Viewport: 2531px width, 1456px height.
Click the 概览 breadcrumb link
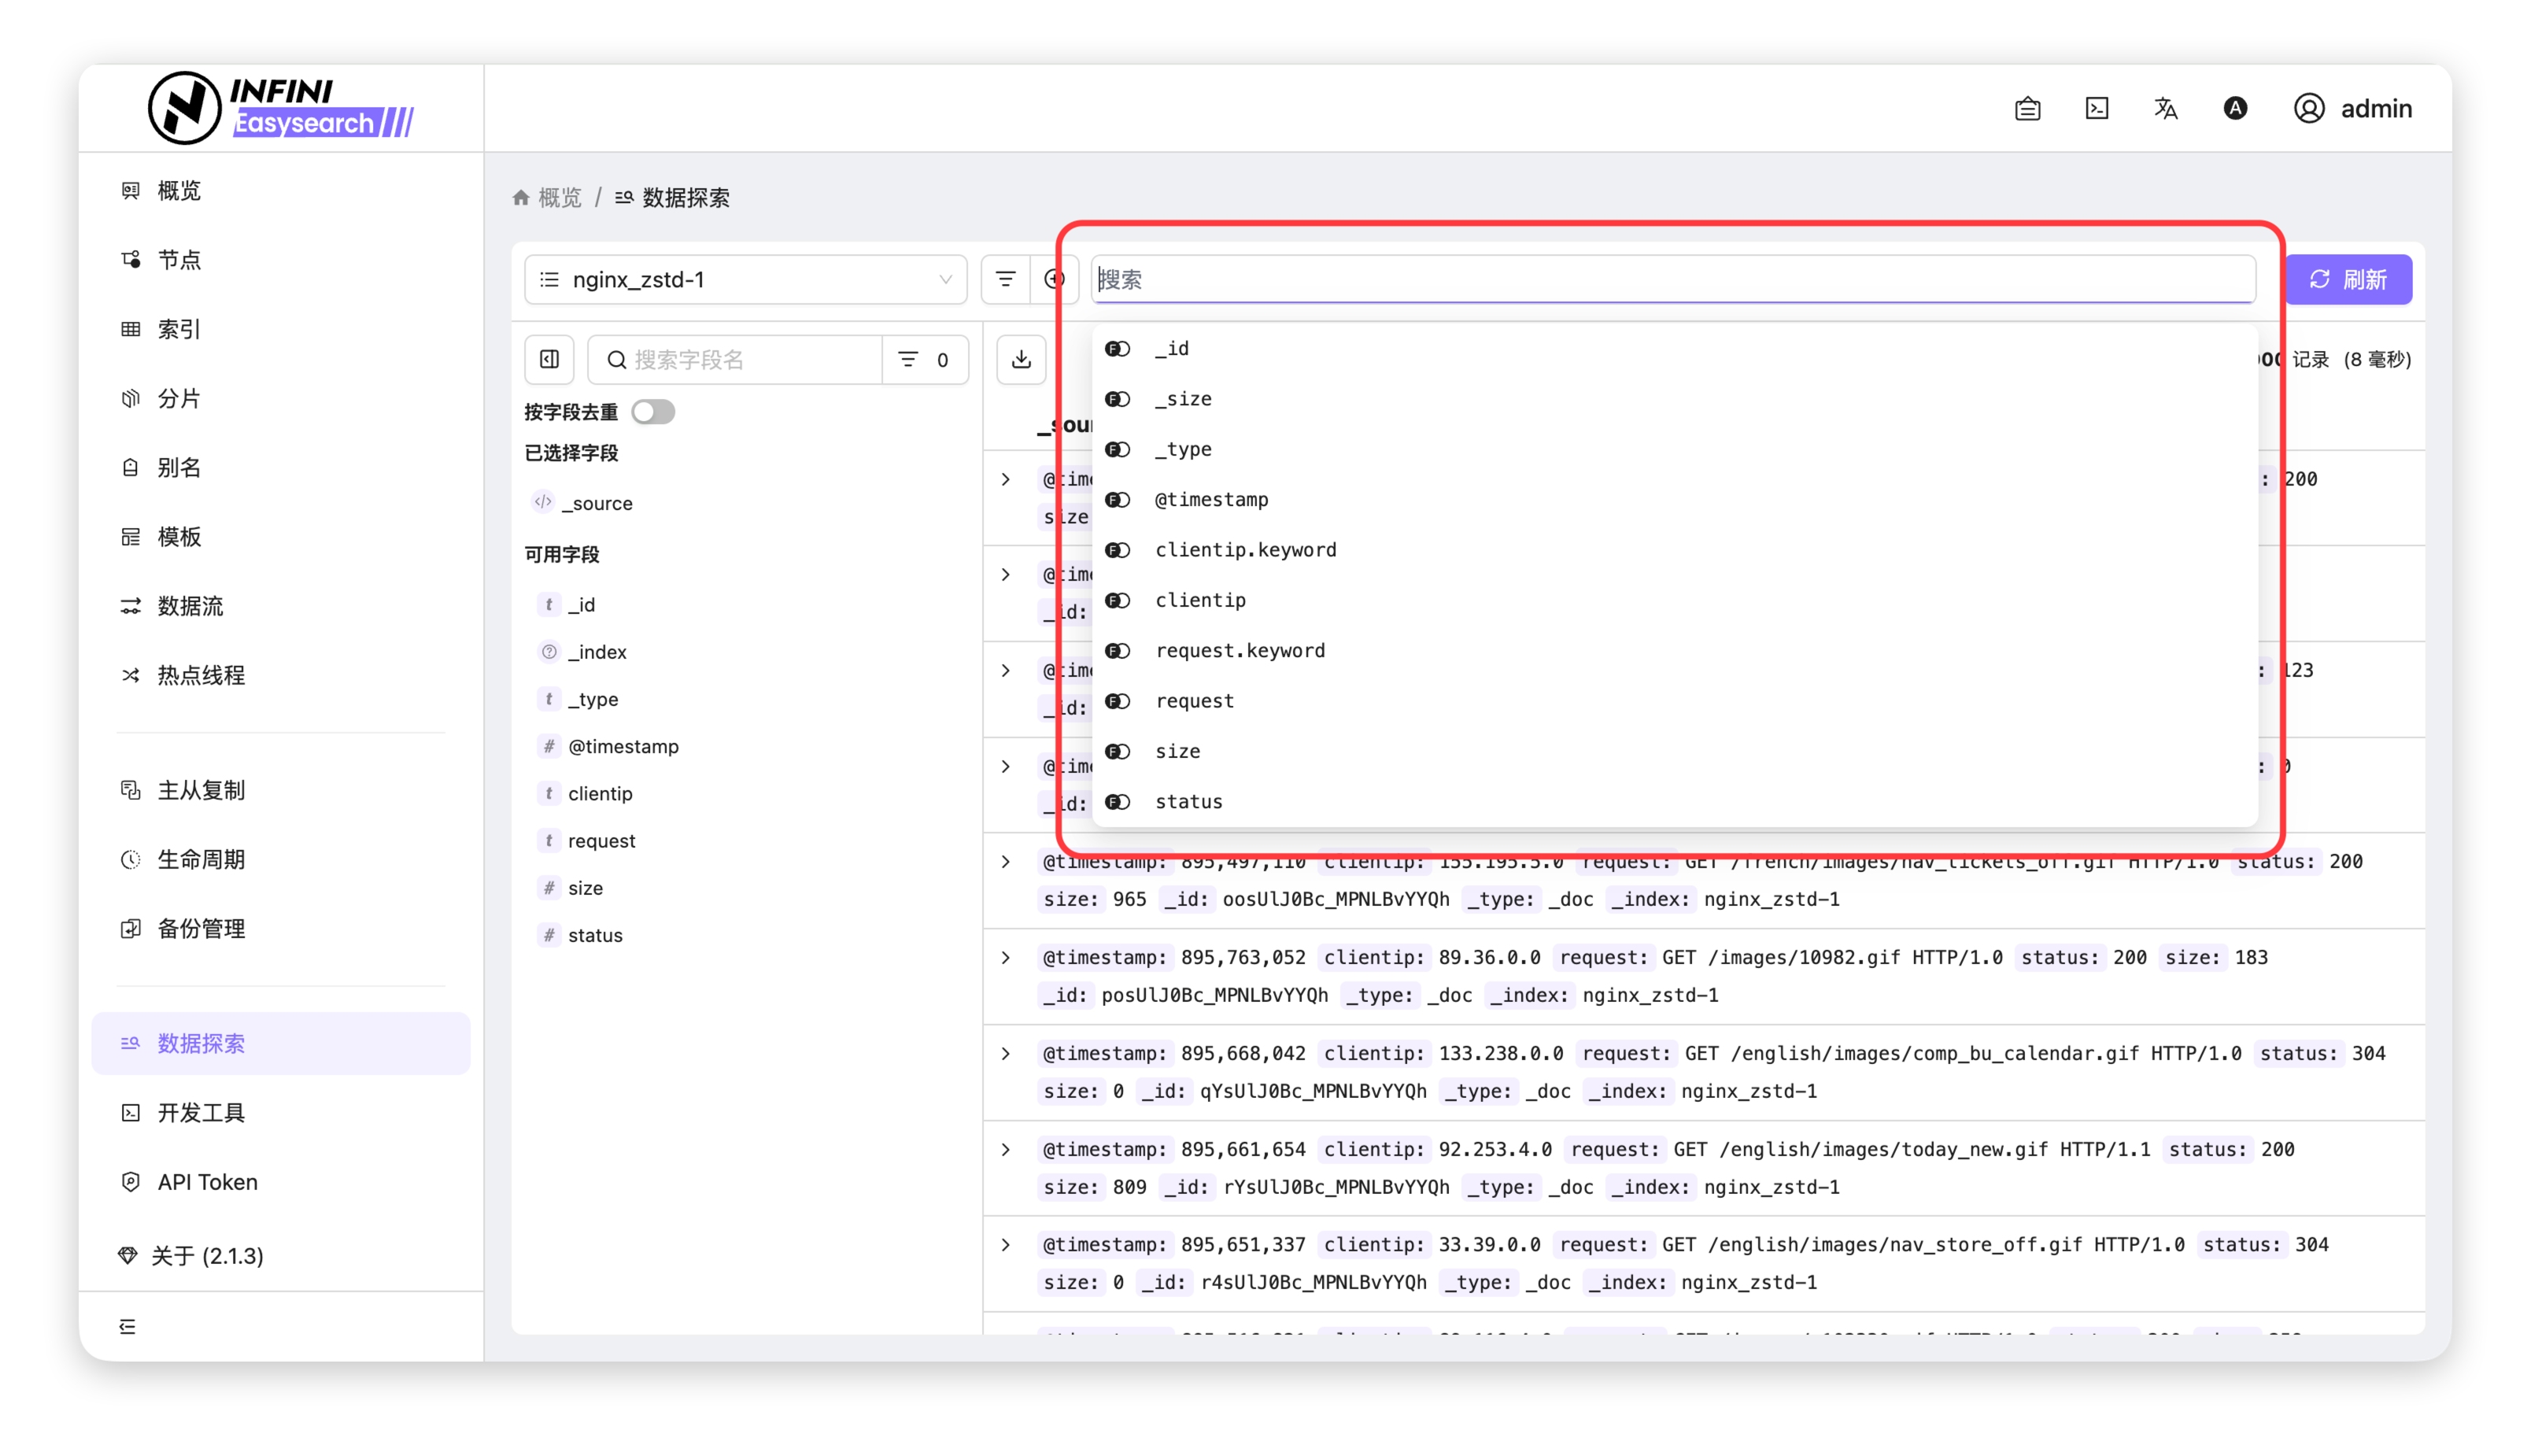click(559, 198)
